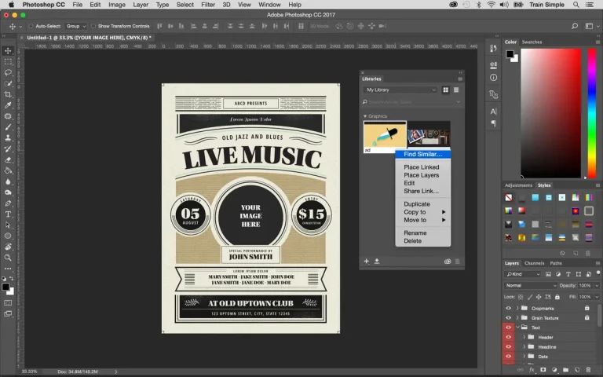Expand the Grain Texture layer group
This screenshot has width=603, height=377.
point(517,318)
